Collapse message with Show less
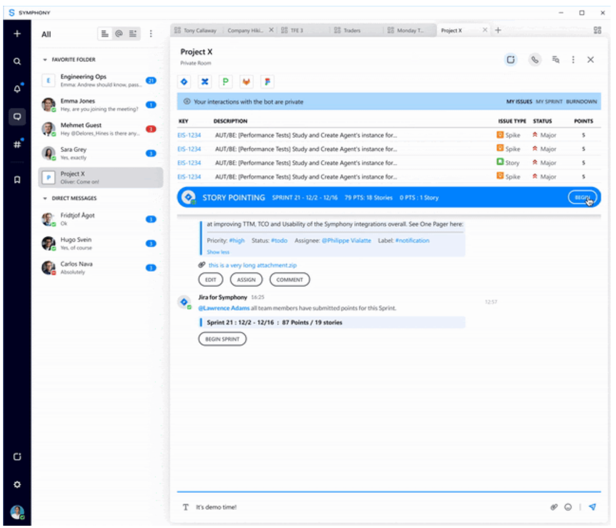The height and width of the screenshot is (528, 616). coord(218,252)
